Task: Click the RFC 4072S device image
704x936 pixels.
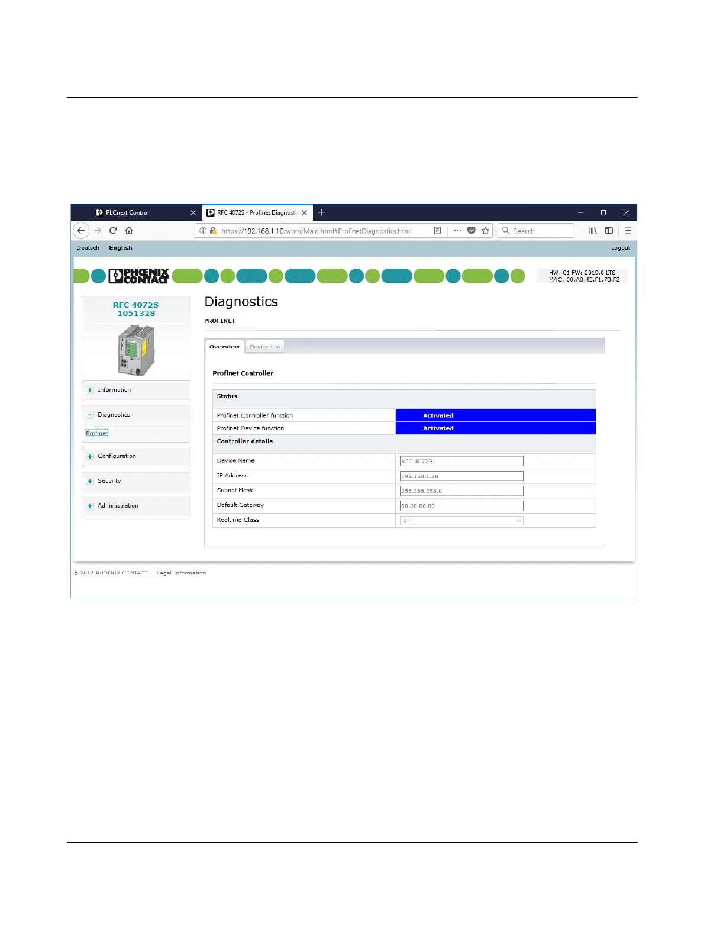Action: [x=136, y=350]
